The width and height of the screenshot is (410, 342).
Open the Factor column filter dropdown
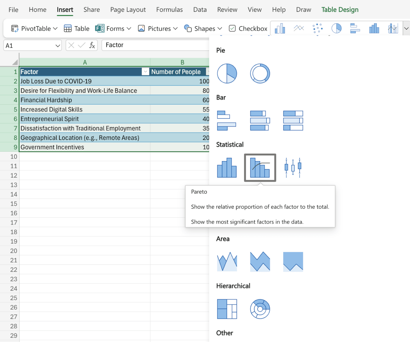coord(145,72)
